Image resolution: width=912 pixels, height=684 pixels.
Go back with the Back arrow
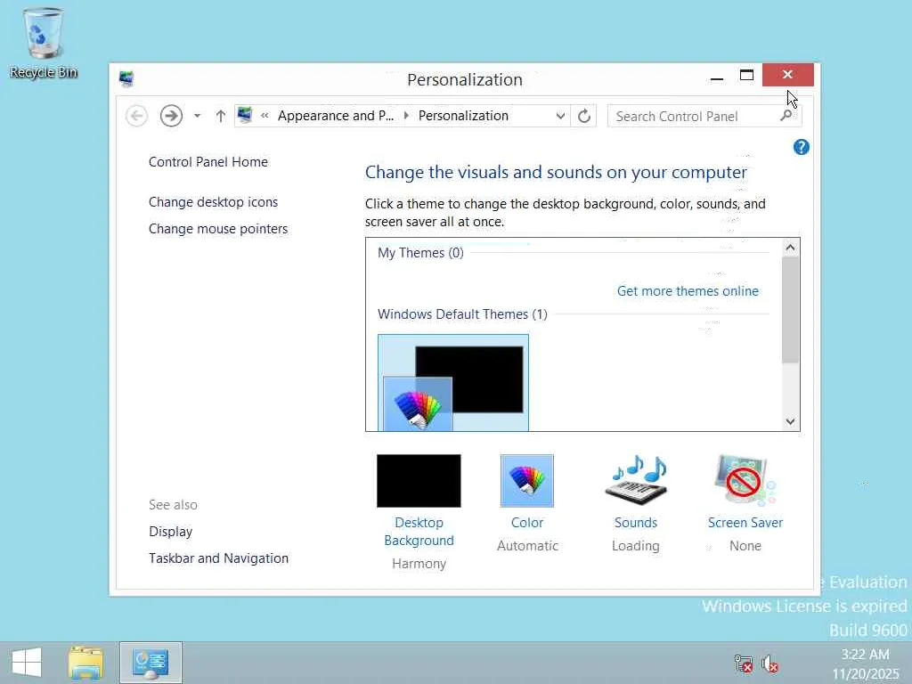(136, 116)
